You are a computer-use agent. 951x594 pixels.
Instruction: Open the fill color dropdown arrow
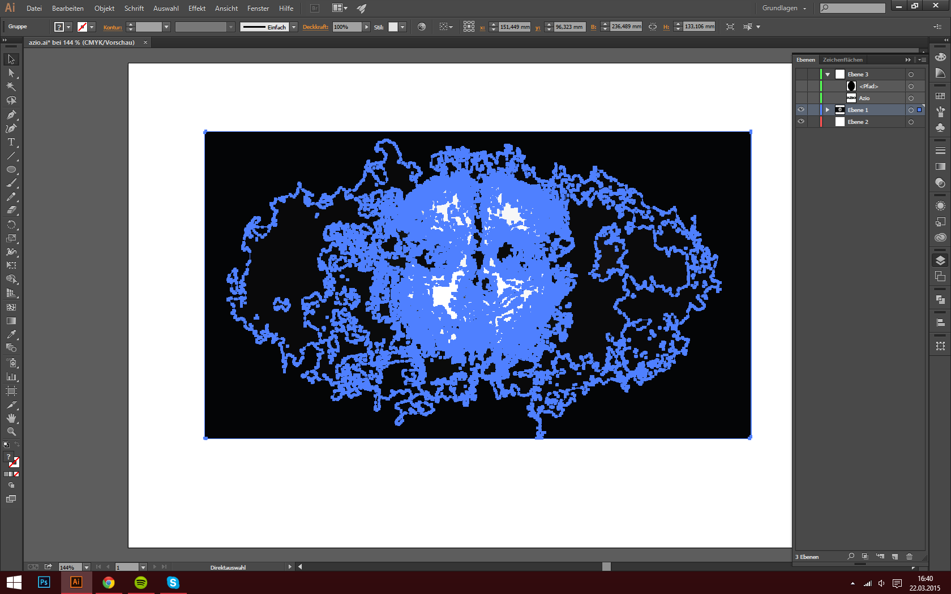pyautogui.click(x=68, y=27)
